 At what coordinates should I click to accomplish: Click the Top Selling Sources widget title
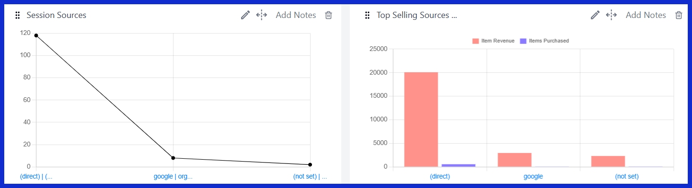pyautogui.click(x=416, y=15)
